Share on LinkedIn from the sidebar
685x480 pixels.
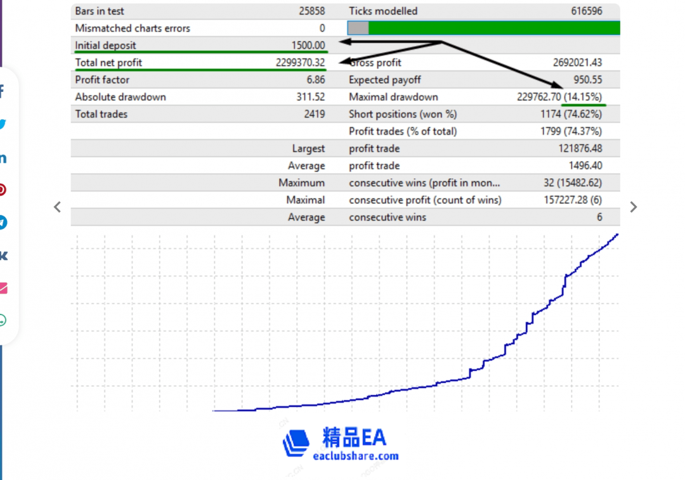click(x=3, y=158)
